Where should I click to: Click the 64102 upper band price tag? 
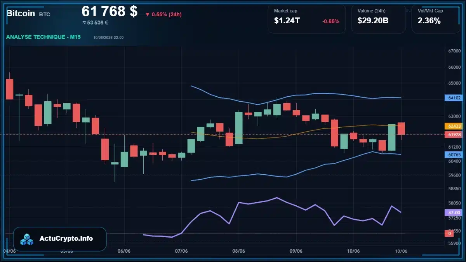pos(454,98)
